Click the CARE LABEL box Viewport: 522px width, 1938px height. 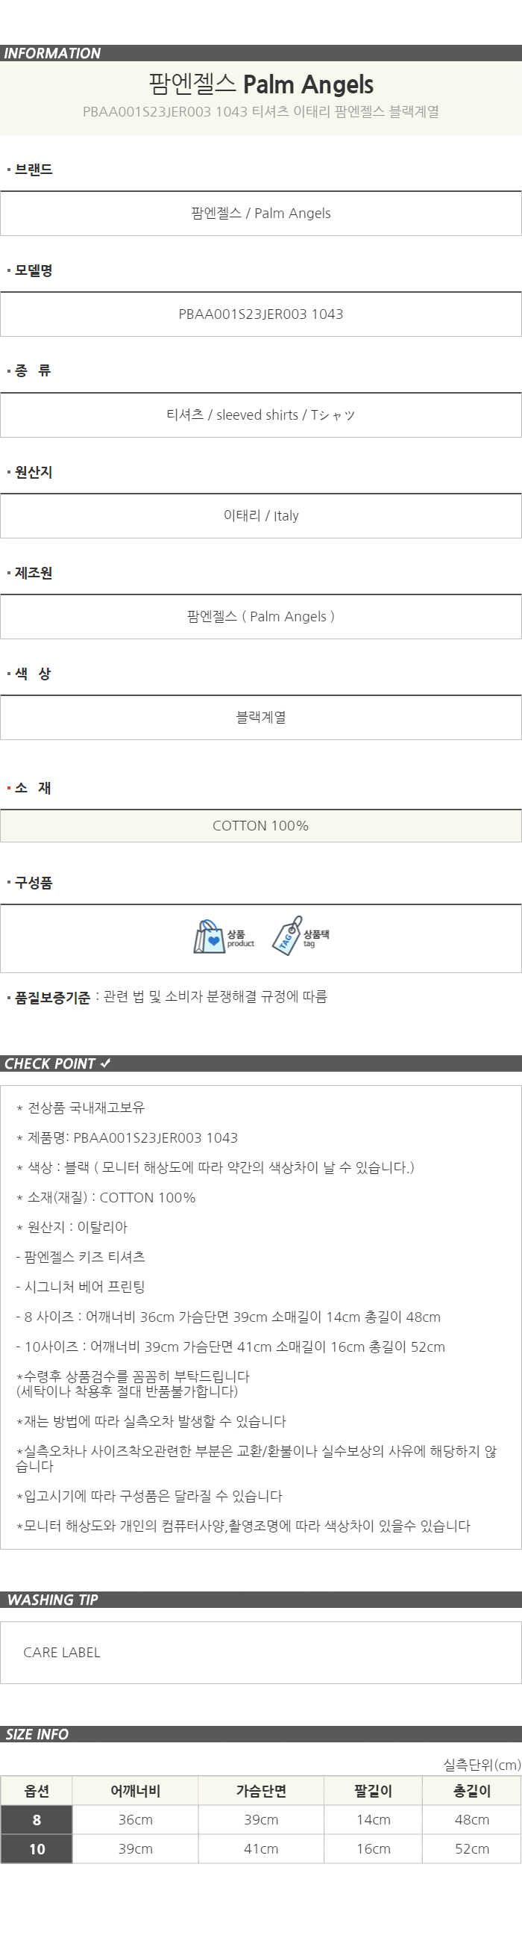260,1652
